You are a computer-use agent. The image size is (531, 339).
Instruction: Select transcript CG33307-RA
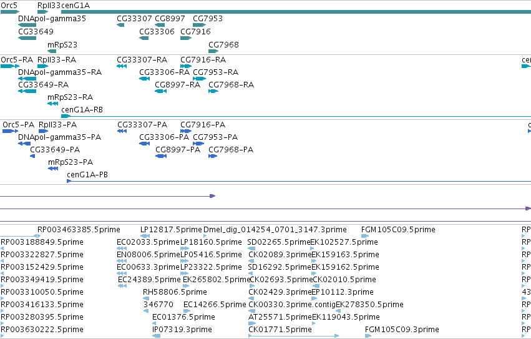click(122, 66)
